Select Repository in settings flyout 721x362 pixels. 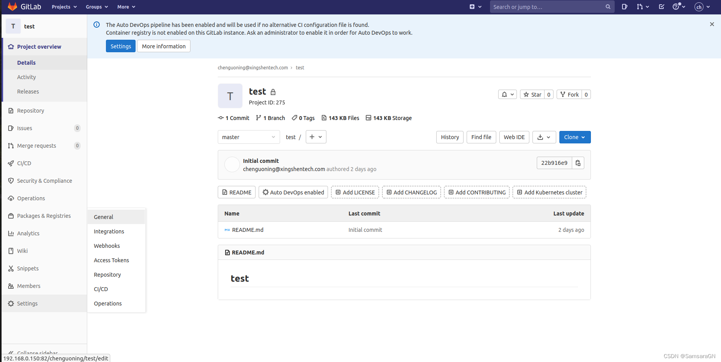(x=116, y=275)
